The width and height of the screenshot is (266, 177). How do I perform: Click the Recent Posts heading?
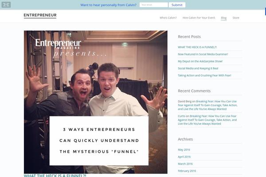[x=189, y=37]
